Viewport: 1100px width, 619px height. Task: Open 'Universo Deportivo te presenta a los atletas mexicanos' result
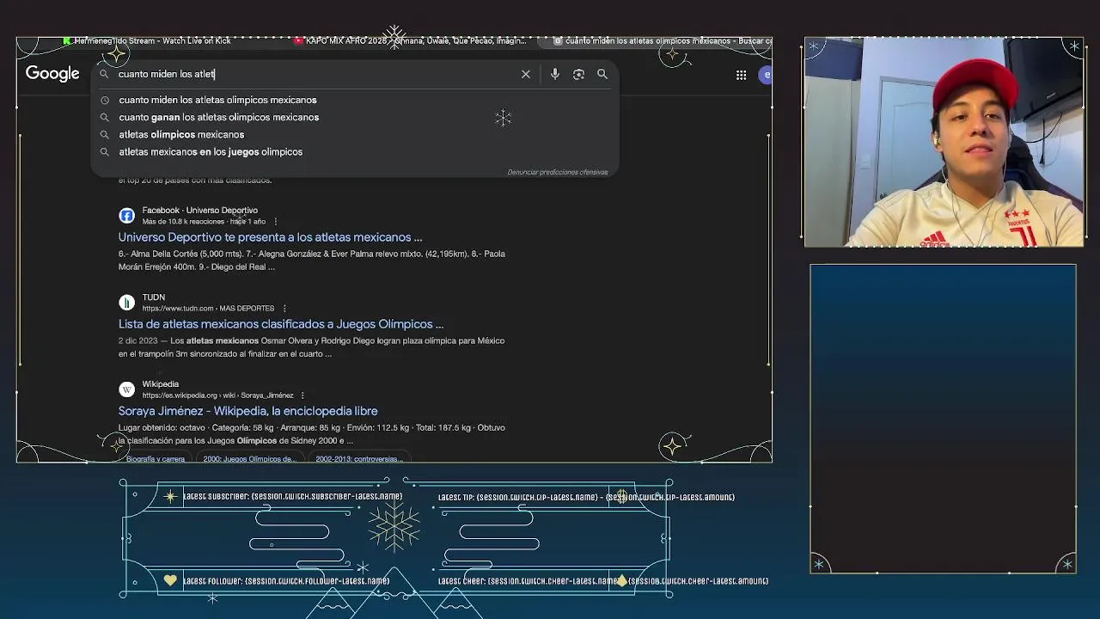pos(270,237)
